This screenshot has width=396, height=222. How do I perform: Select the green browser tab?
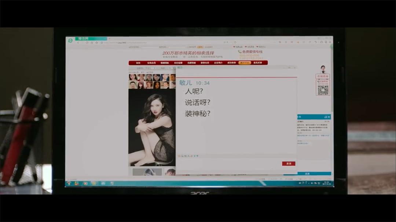coord(91,38)
